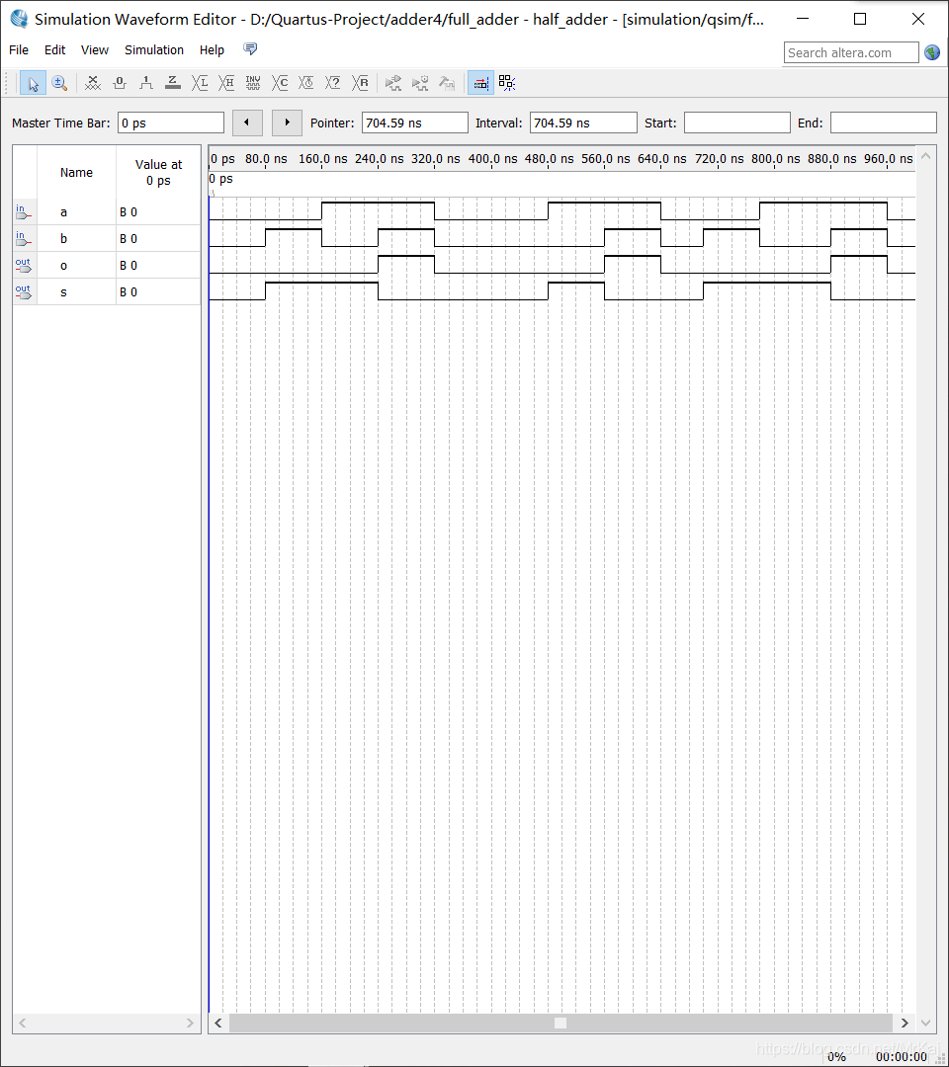Select signal row b

pyautogui.click(x=107, y=239)
